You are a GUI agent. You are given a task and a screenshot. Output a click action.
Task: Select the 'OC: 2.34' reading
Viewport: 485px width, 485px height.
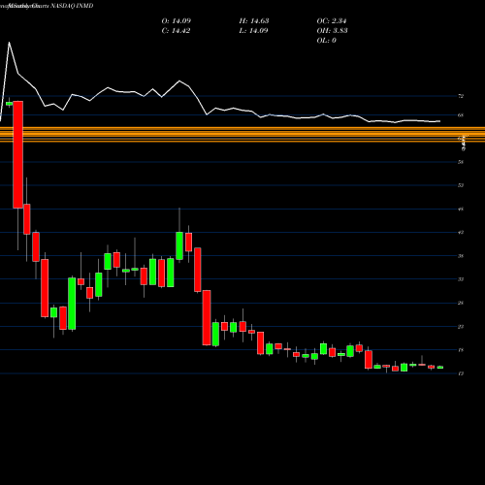pyautogui.click(x=332, y=21)
